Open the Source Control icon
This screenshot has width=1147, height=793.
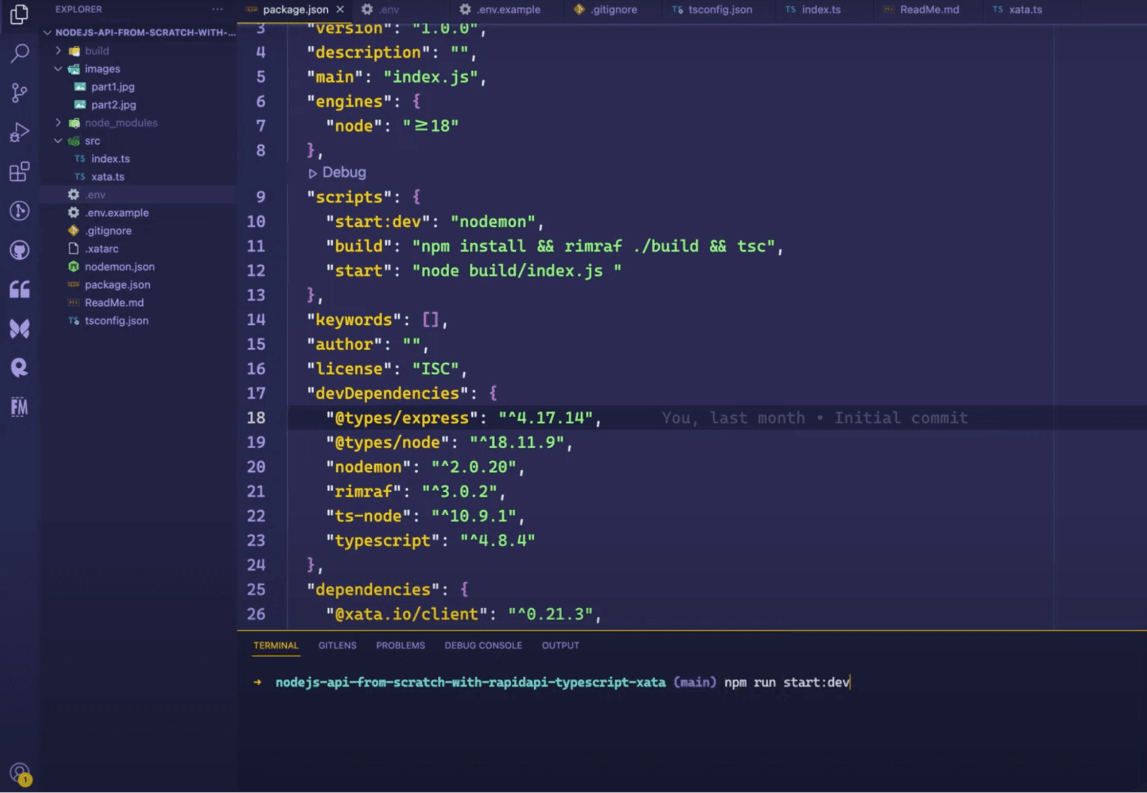19,92
